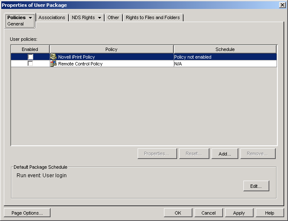Click the N/A schedule cell
Image resolution: width=288 pixels, height=221 pixels.
(225, 64)
